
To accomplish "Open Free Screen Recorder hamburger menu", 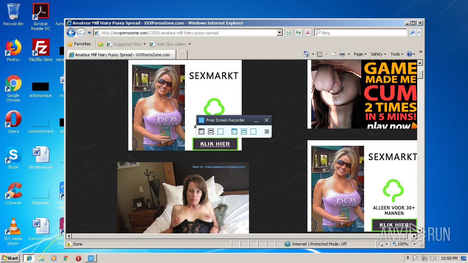I will (267, 131).
